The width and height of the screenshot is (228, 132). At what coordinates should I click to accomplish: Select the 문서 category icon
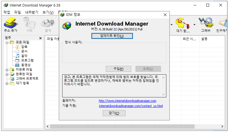click(x=18, y=51)
